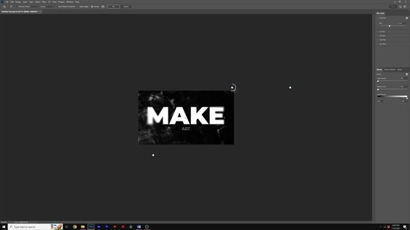The image size is (410, 230).
Task: Click the Blur value input field
Action: (x=402, y=23)
